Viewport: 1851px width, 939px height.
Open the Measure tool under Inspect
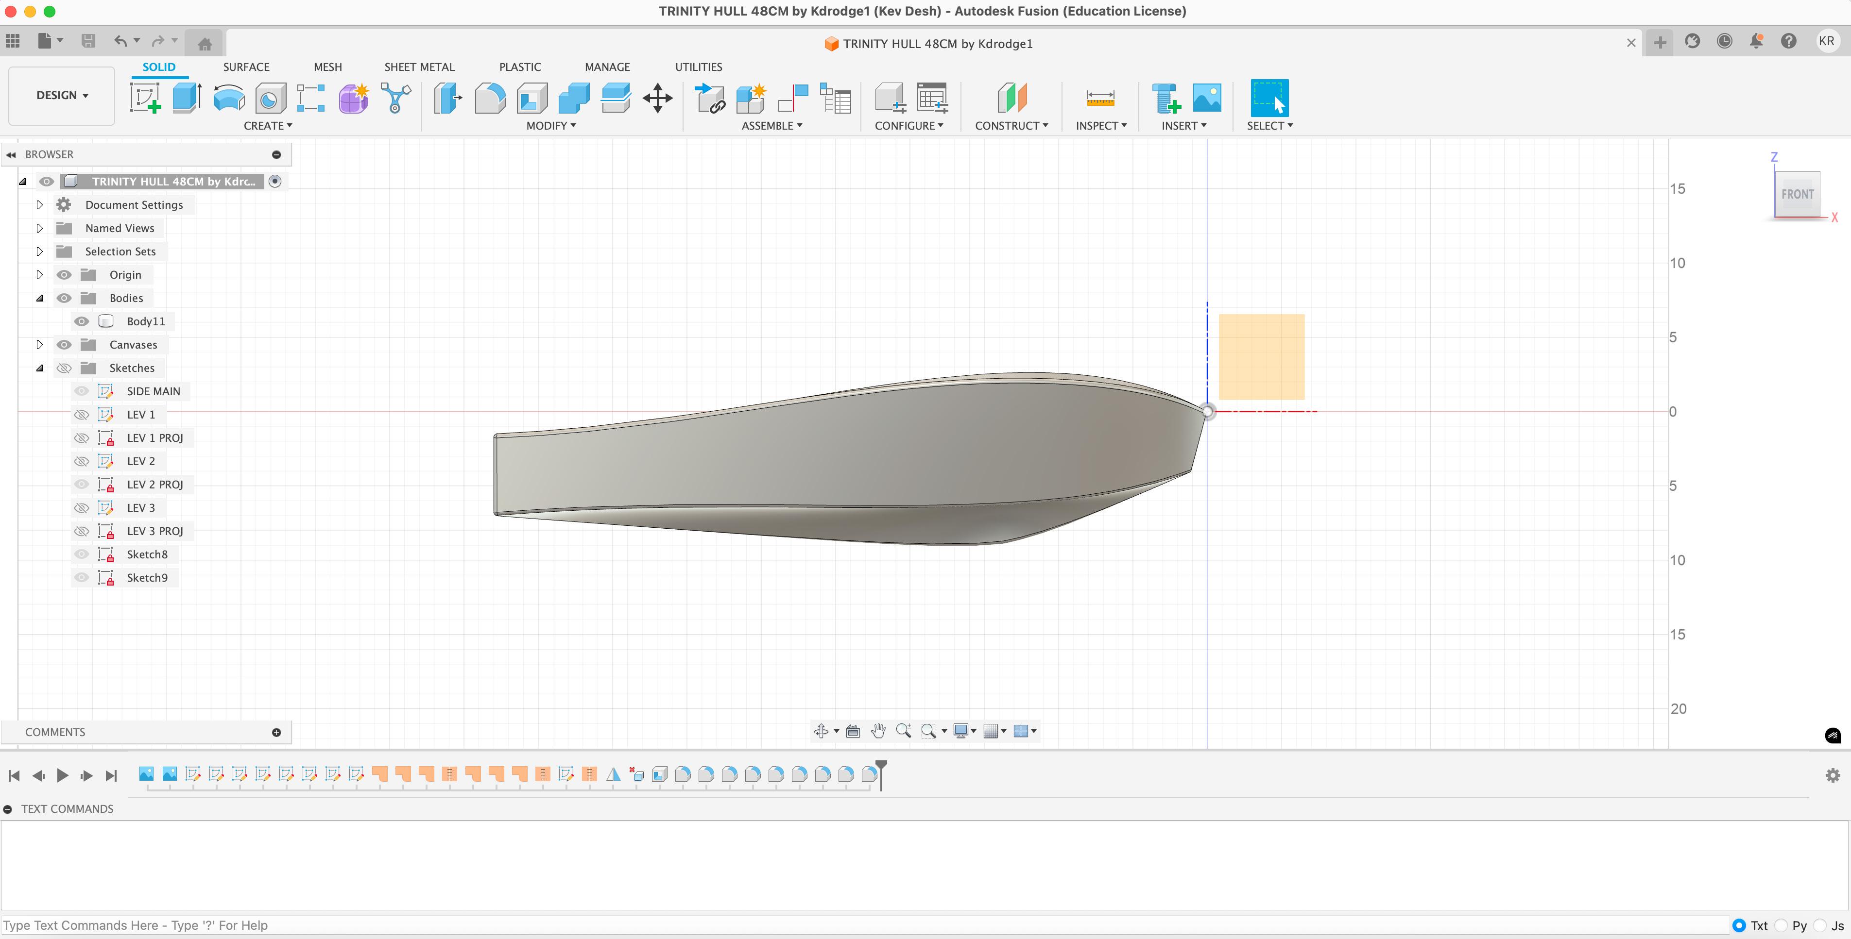[1100, 98]
